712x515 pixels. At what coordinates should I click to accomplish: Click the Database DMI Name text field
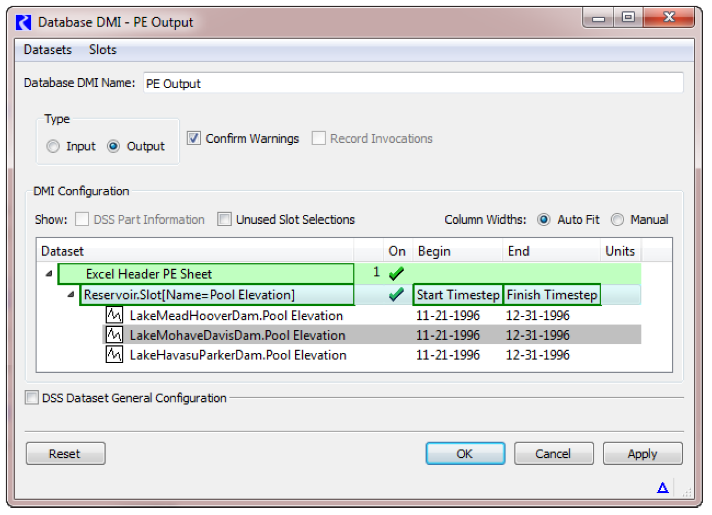[x=412, y=83]
